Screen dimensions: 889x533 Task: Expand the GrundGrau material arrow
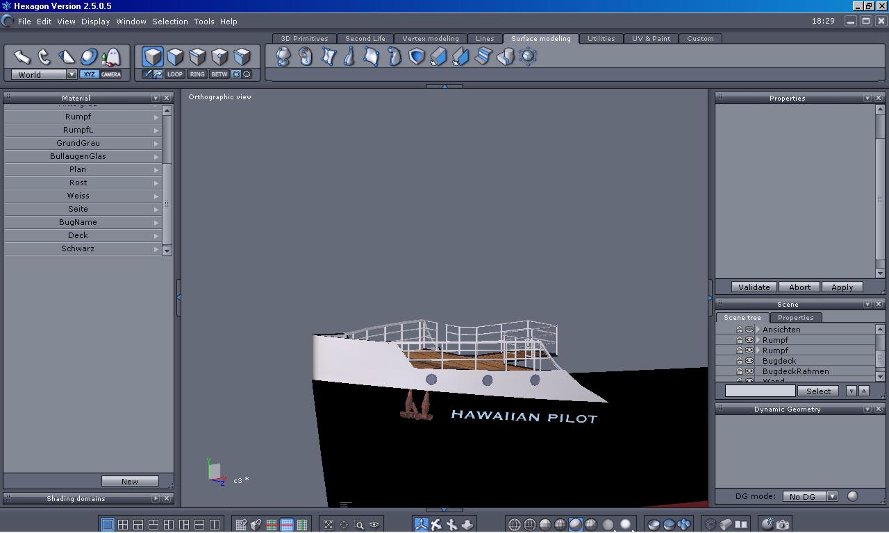tap(156, 144)
